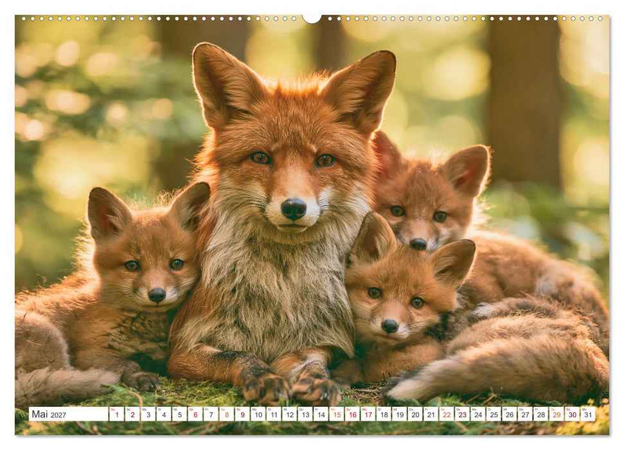The width and height of the screenshot is (624, 450).
Task: Select day 20 in the calendar strip
Action: [416, 414]
